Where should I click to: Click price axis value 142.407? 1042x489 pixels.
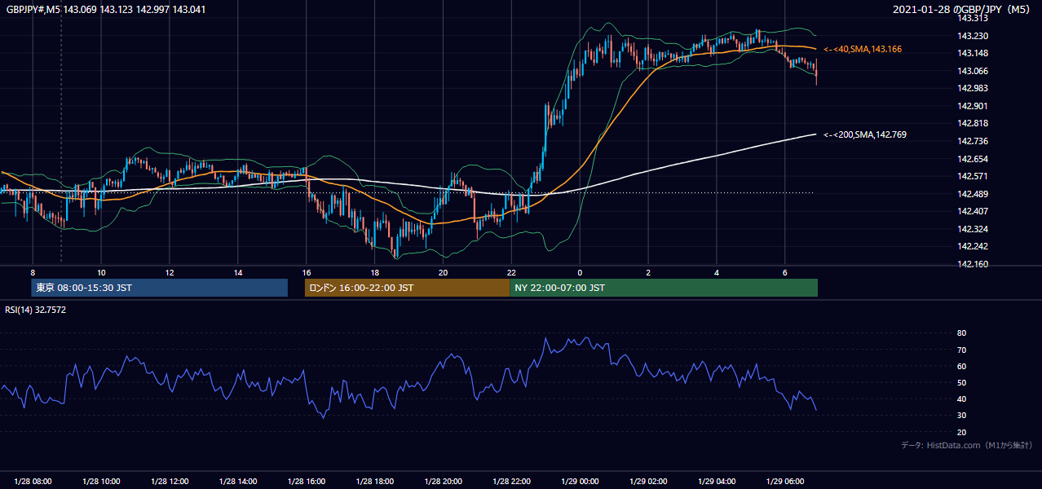[973, 211]
